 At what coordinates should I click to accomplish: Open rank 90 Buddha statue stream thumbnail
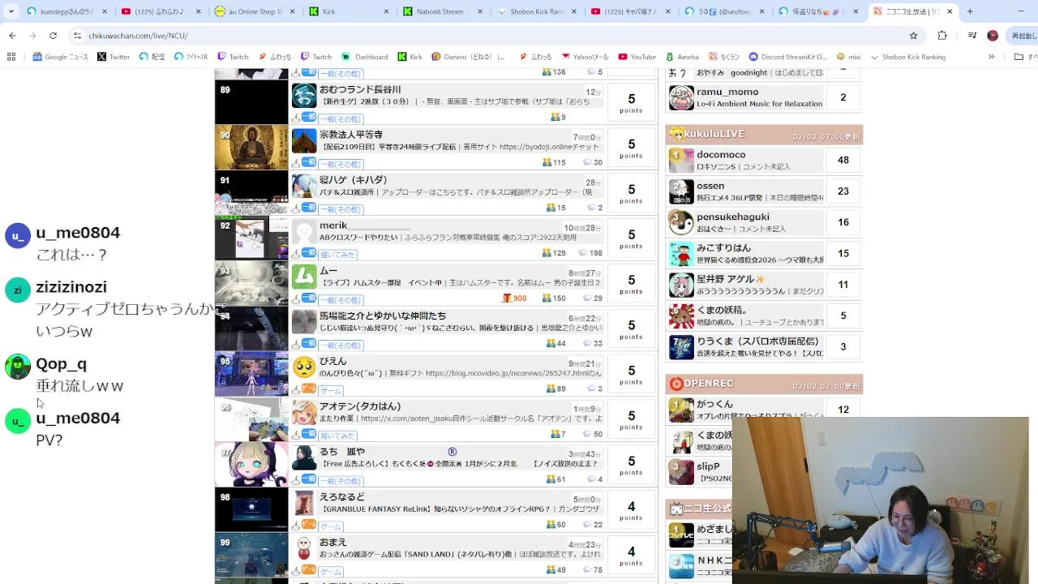click(x=251, y=147)
